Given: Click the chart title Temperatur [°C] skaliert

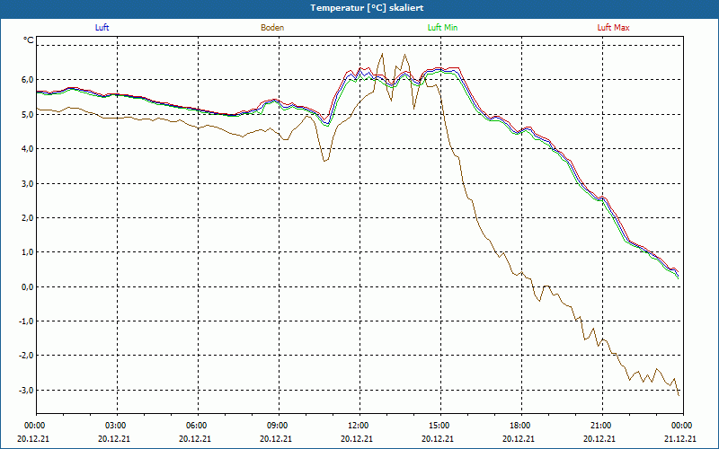Looking at the screenshot, I should [367, 8].
